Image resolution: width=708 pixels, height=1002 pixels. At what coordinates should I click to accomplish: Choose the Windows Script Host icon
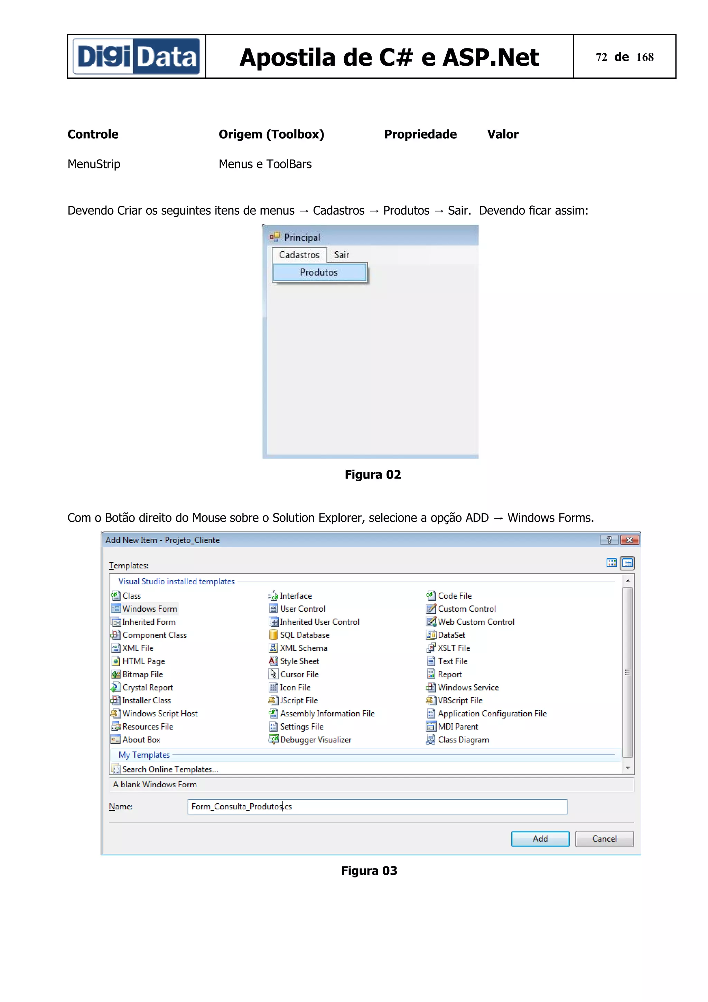click(x=115, y=713)
